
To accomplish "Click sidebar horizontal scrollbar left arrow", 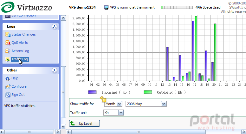I will tap(2, 132).
